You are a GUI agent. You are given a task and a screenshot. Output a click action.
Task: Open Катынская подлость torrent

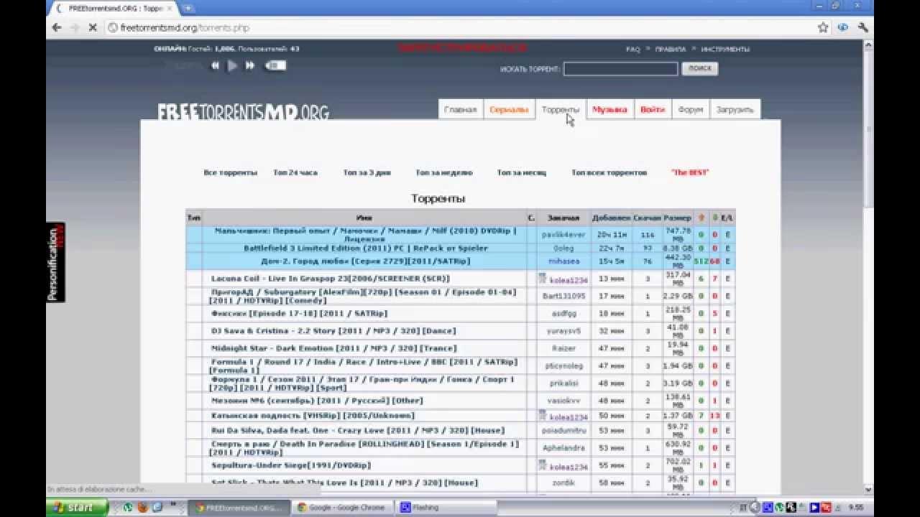click(313, 416)
